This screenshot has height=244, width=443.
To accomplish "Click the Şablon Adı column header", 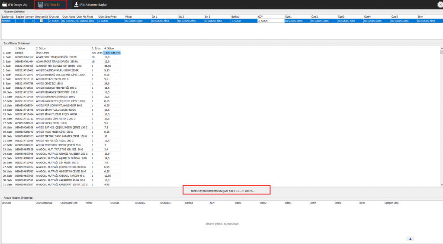I will point(8,17).
